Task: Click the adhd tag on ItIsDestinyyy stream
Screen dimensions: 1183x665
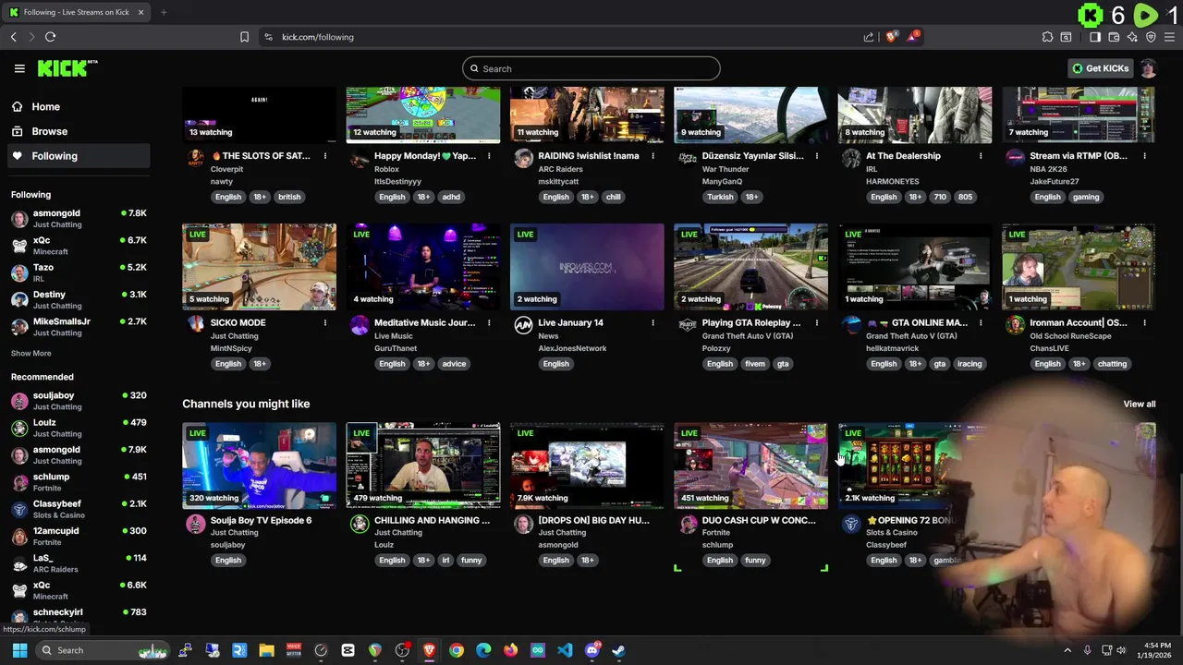Action: pyautogui.click(x=451, y=197)
